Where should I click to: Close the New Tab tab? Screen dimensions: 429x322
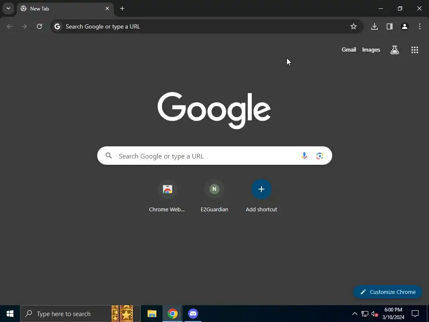(x=107, y=8)
